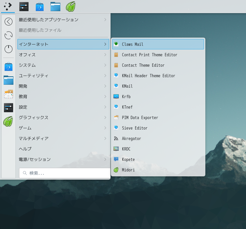Open the 教育 category
The image size is (246, 229).
pos(63,97)
